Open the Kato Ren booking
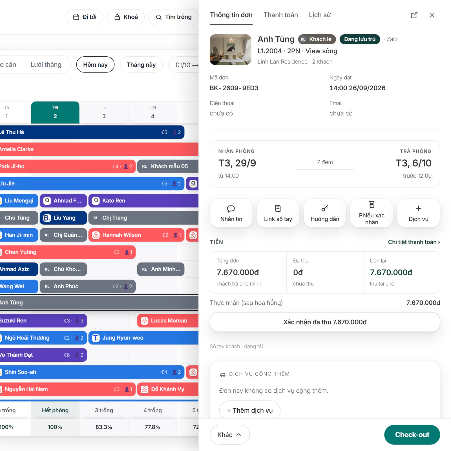The height and width of the screenshot is (451, 451). [143, 201]
